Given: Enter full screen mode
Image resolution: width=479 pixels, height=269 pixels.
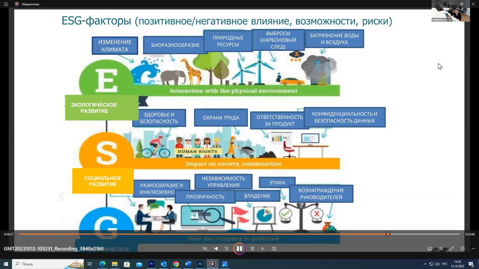Looking at the screenshot, I should coord(451,248).
